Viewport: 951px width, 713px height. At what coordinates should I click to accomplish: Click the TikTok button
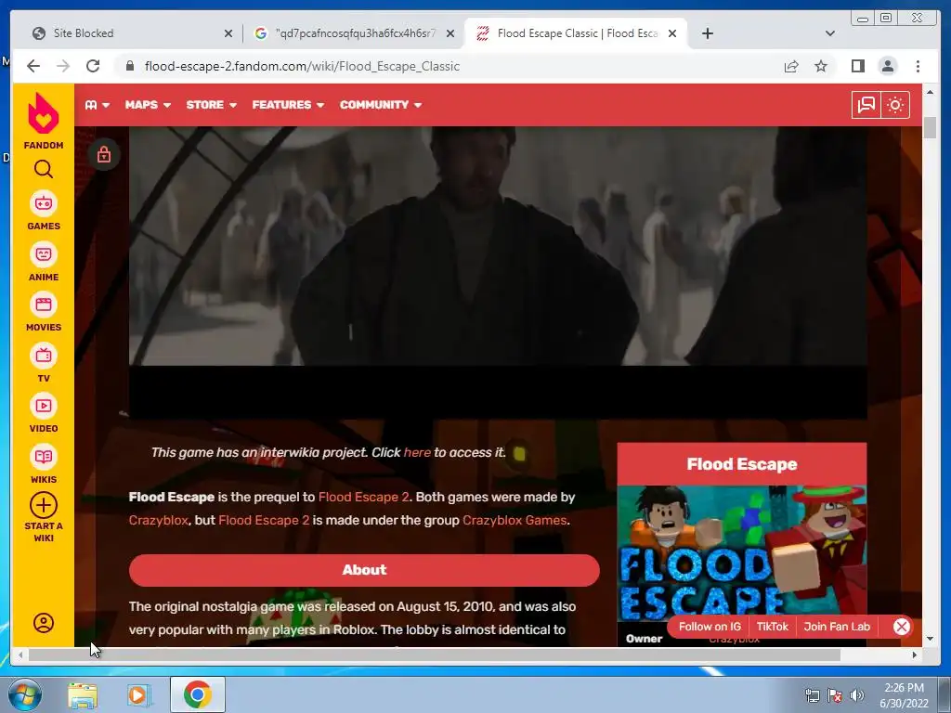tap(772, 627)
